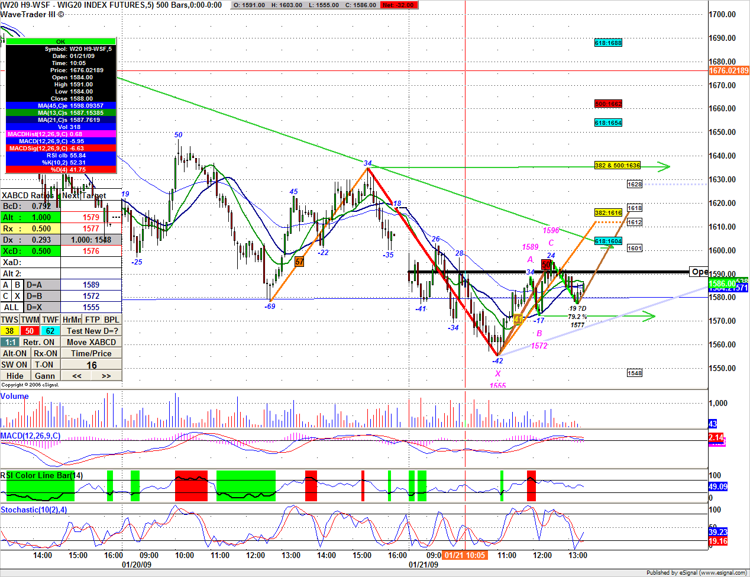Select the A point button
750x577 pixels.
pos(6,285)
